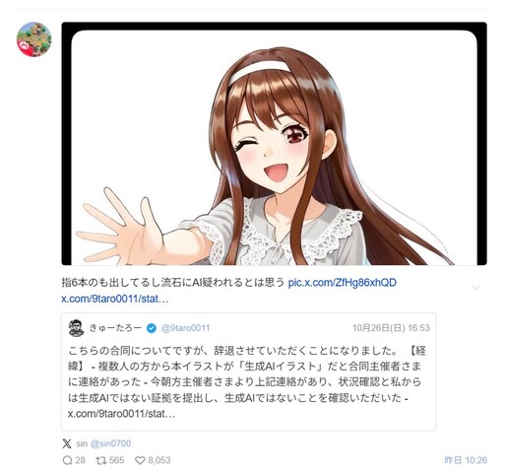The image size is (506, 473).
Task: Open the pic.x.com/ZfHg86xhQD link
Action: [x=343, y=283]
